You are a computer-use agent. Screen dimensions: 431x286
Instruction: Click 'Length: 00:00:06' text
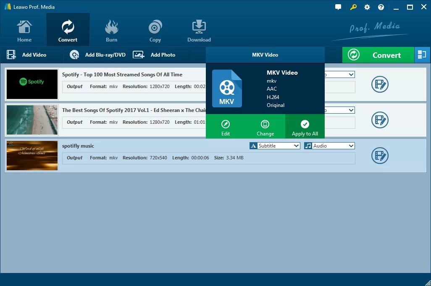pos(190,158)
